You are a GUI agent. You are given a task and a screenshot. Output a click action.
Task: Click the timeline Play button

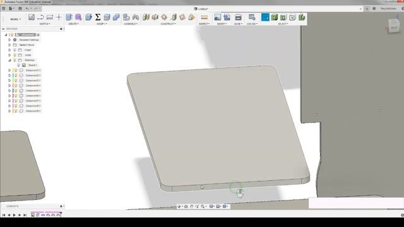coord(14,215)
